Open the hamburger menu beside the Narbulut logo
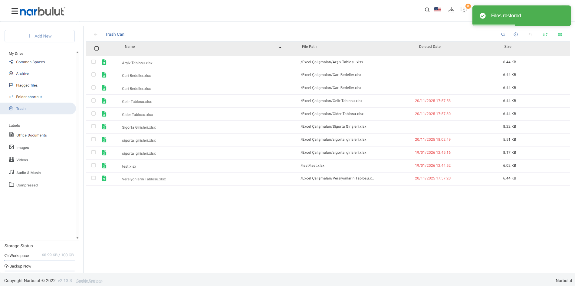This screenshot has width=575, height=286. coord(15,11)
